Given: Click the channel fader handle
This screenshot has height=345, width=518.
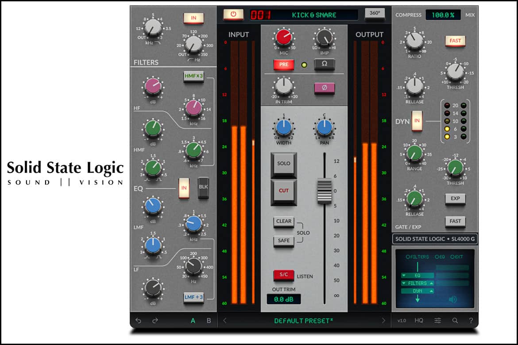Looking at the screenshot, I should [x=325, y=191].
